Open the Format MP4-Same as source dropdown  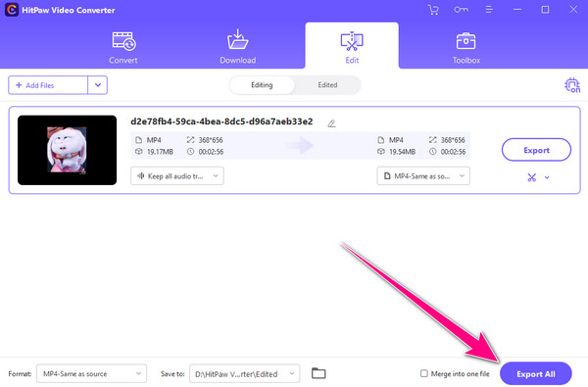pos(91,373)
